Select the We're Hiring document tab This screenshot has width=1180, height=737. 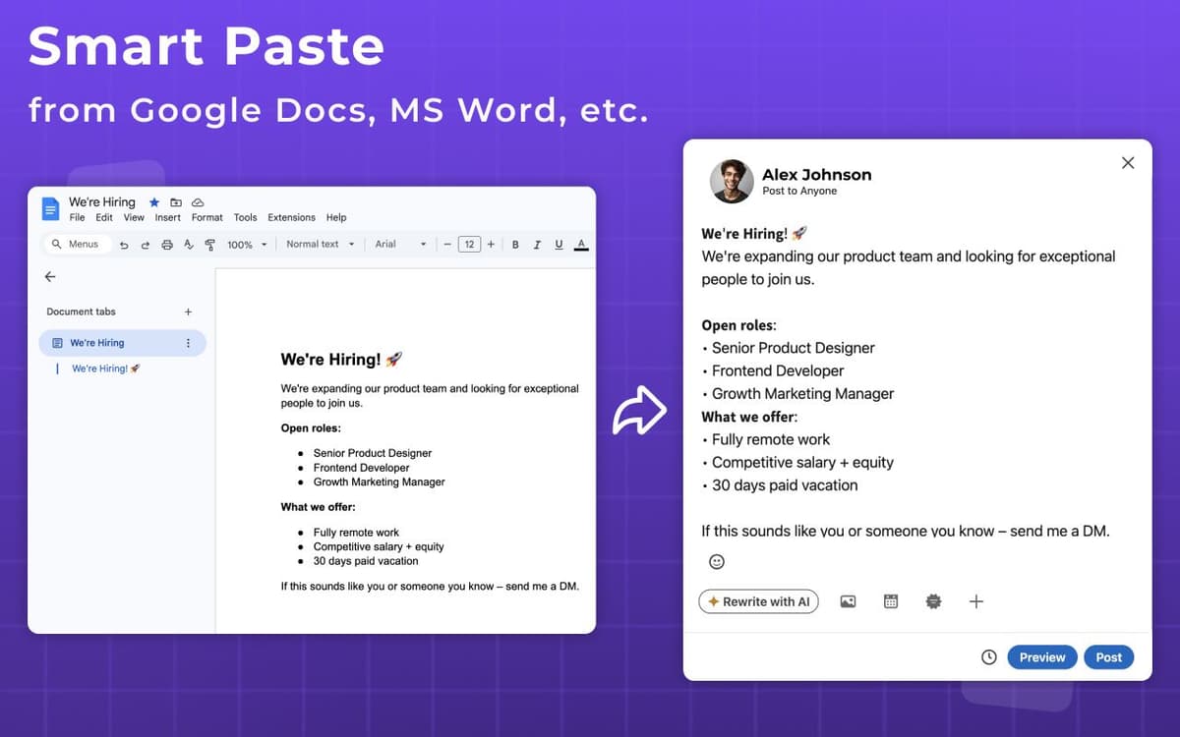(x=122, y=343)
